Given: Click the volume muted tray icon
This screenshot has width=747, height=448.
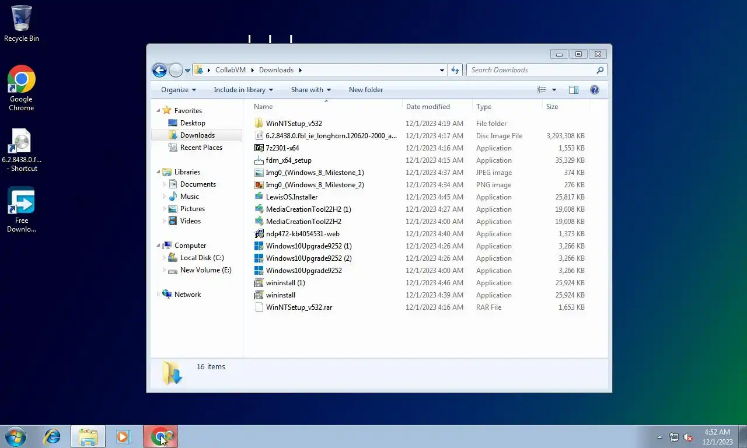Looking at the screenshot, I should pyautogui.click(x=688, y=437).
